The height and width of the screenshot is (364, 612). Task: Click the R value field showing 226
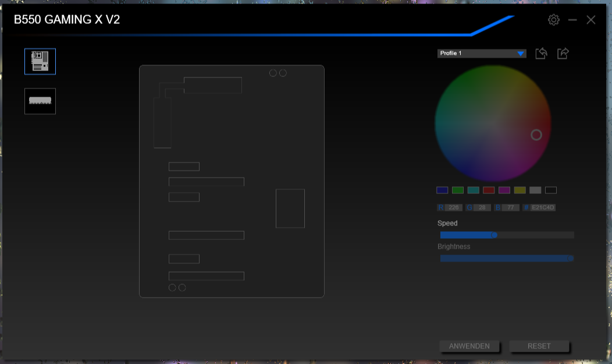(x=454, y=207)
